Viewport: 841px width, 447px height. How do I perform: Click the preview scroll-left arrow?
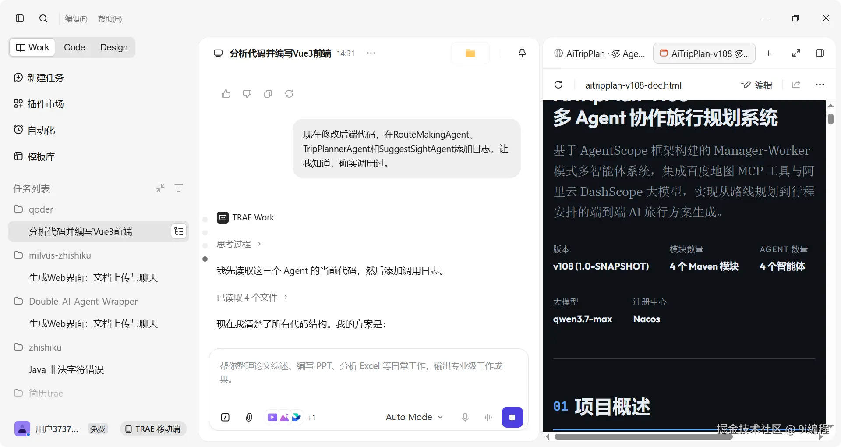point(548,436)
